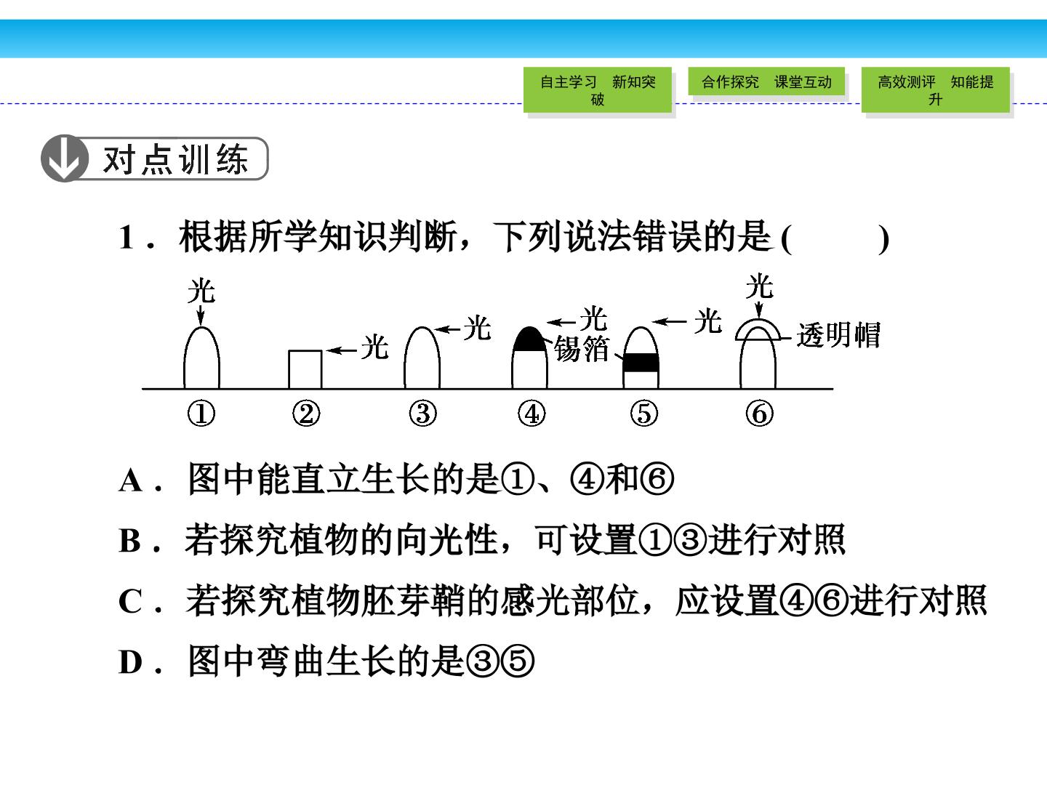
Task: Select answer option D 图中弯曲生长的是③⑤
Action: pyautogui.click(x=327, y=661)
